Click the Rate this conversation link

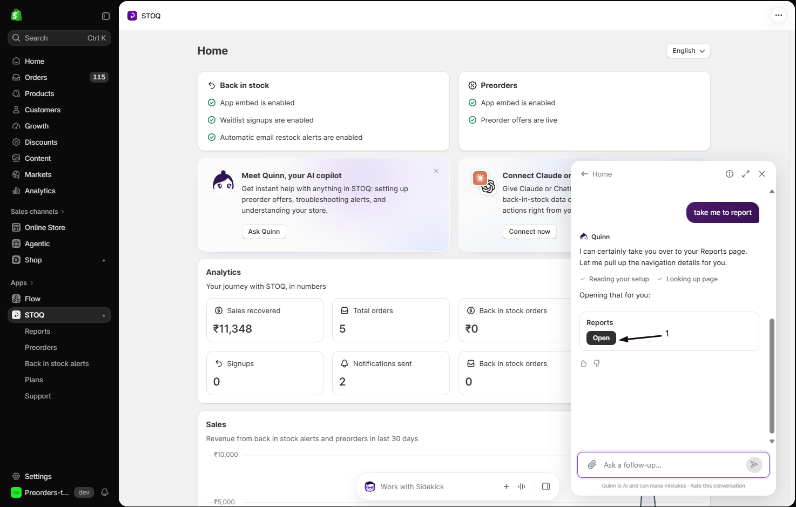[x=717, y=486]
